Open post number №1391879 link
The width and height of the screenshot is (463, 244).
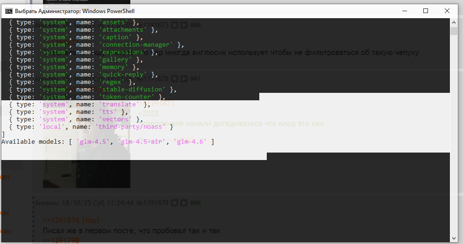click(x=152, y=203)
